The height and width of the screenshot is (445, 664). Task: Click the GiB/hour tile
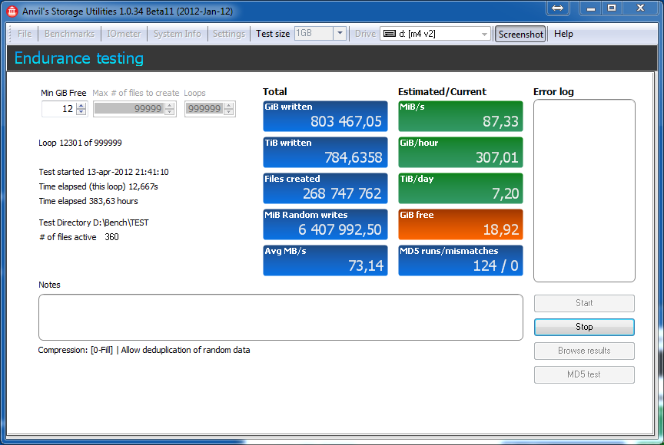(x=460, y=152)
